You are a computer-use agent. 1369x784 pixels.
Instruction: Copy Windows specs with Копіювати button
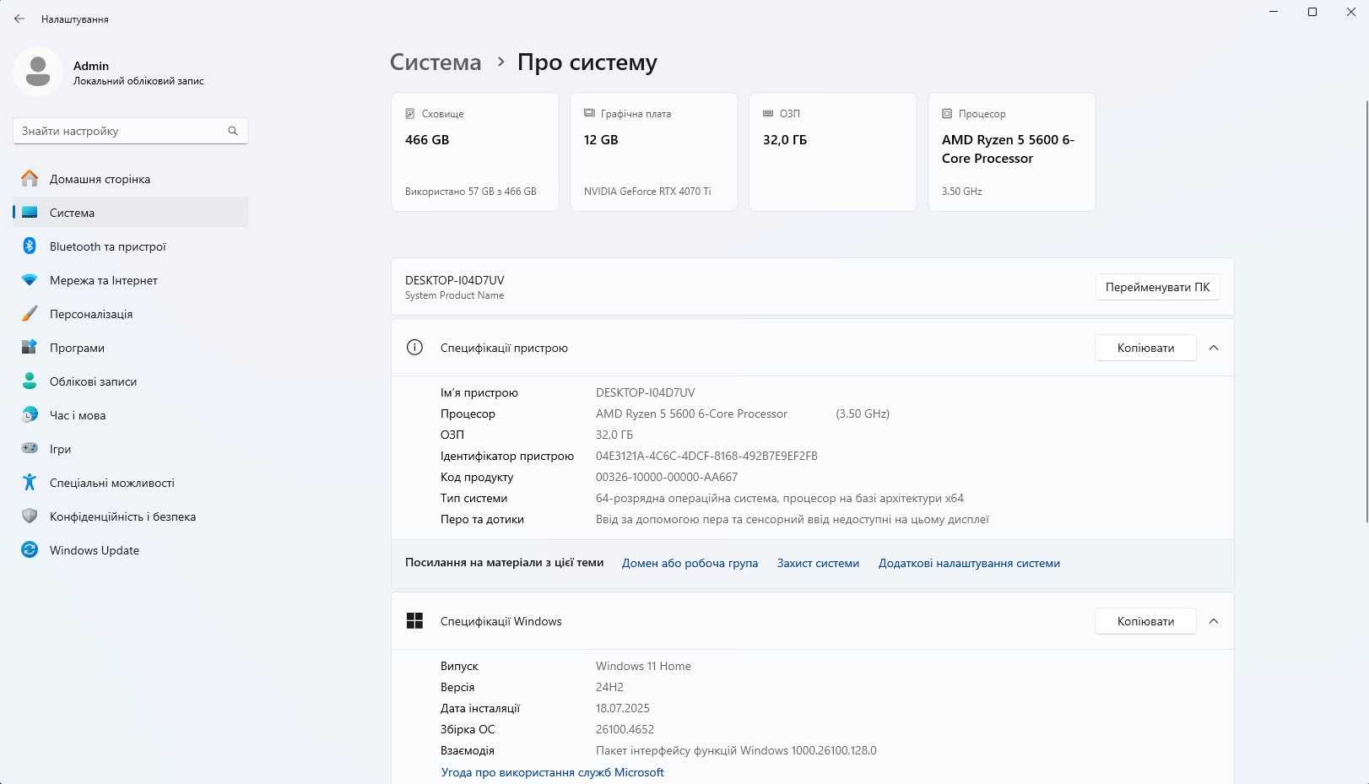pos(1145,621)
